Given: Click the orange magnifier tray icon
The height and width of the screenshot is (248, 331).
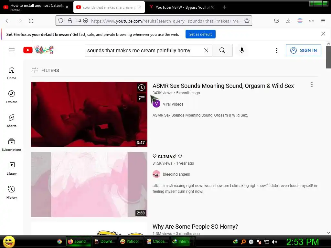Looking at the screenshot, I should pyautogui.click(x=243, y=242).
